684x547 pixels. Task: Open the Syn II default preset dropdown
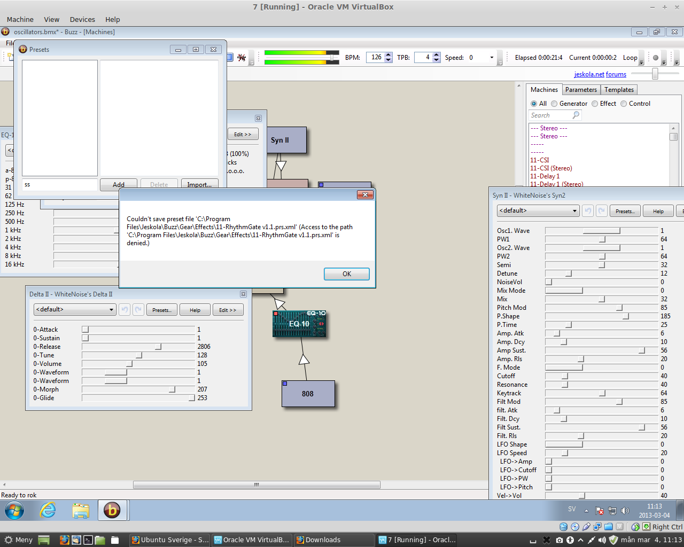[x=538, y=211]
